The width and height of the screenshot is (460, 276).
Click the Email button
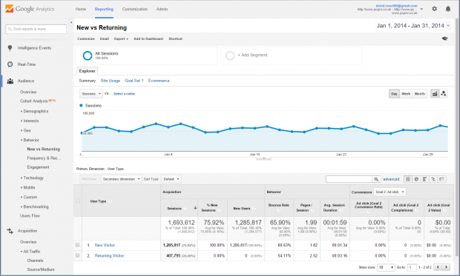105,38
